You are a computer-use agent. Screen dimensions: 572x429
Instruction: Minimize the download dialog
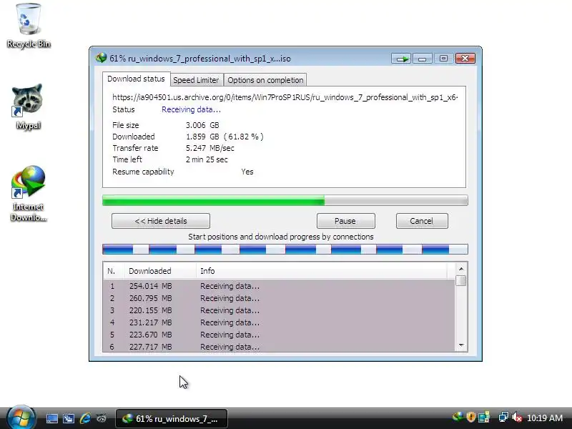click(x=422, y=59)
